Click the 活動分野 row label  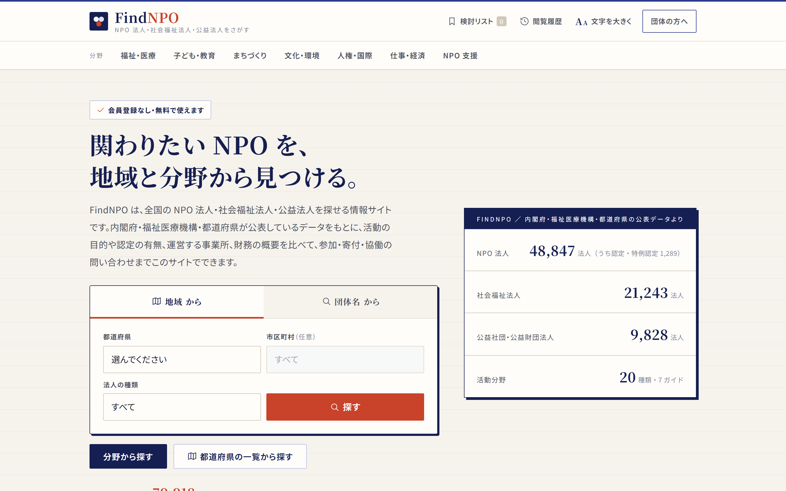[491, 380]
